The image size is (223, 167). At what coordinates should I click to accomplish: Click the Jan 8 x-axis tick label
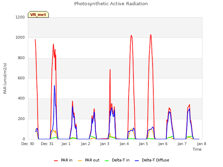pos(201,144)
